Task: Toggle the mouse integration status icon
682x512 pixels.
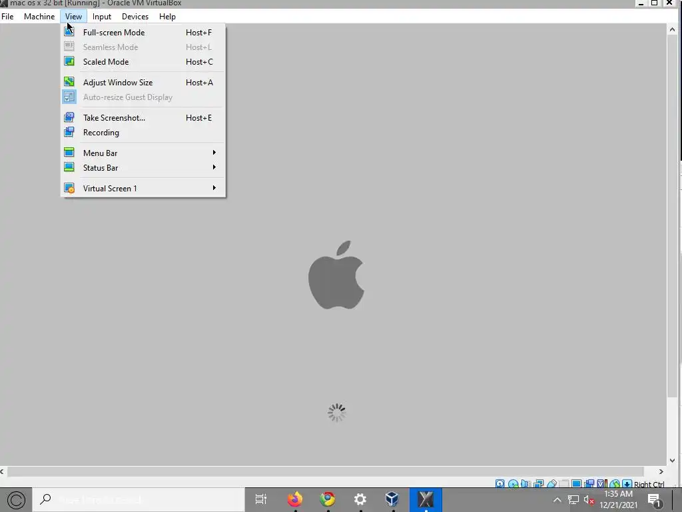Action: click(615, 484)
